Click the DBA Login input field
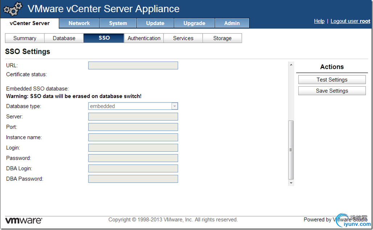This screenshot has height=230, width=373. coord(133,168)
